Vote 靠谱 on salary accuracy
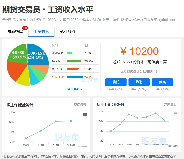Image resolution: width=184 pixels, height=159 pixels. click(x=139, y=82)
